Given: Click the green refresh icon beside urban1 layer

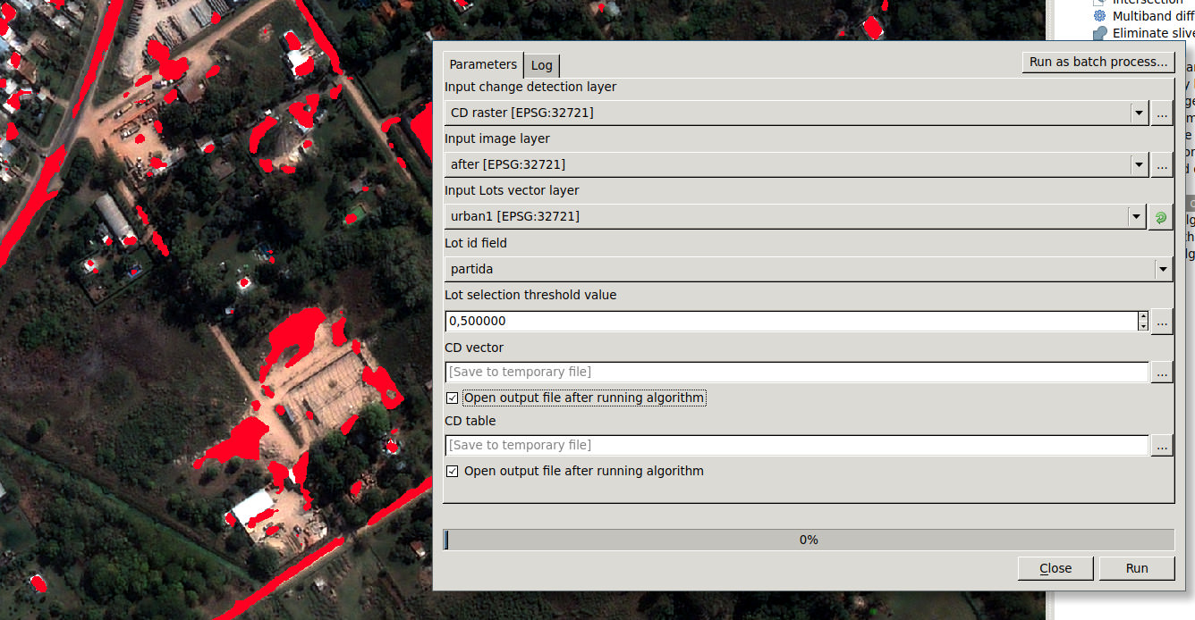Looking at the screenshot, I should click(x=1161, y=216).
